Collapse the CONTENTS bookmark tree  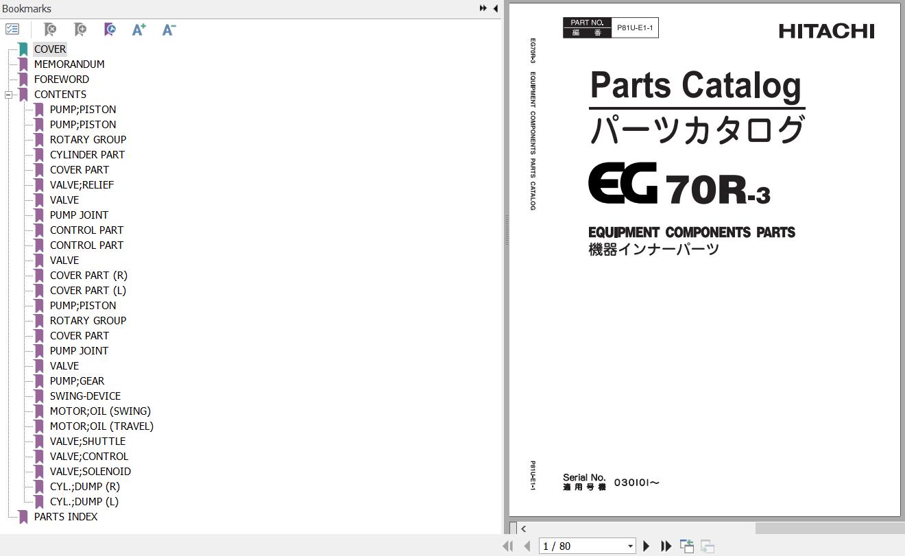(x=8, y=95)
